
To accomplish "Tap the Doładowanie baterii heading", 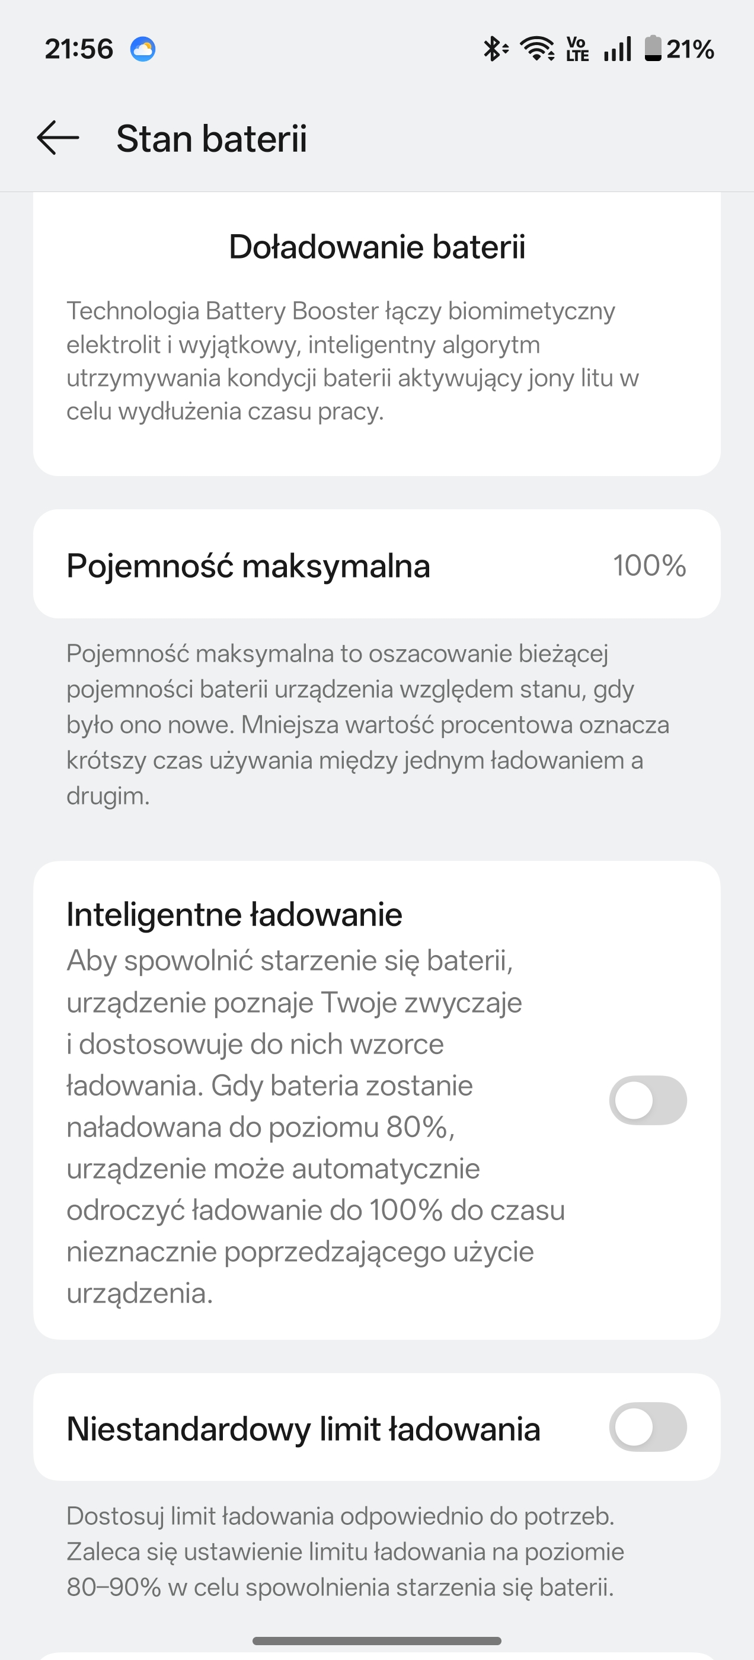I will 377,247.
